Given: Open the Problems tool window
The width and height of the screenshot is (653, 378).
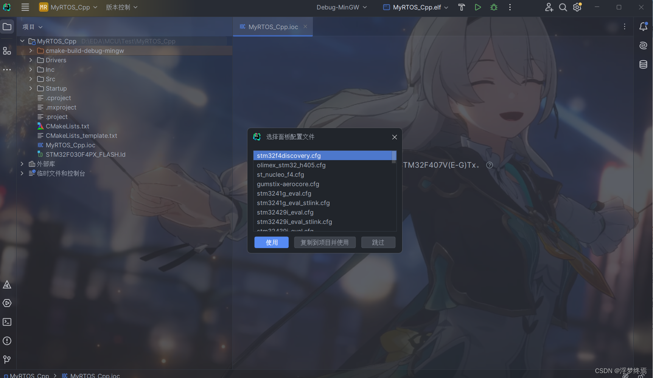Looking at the screenshot, I should [7, 341].
